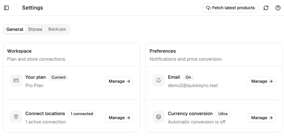The height and width of the screenshot is (137, 284).
Task: Click the Current badge next to Your plan
Action: (x=59, y=77)
